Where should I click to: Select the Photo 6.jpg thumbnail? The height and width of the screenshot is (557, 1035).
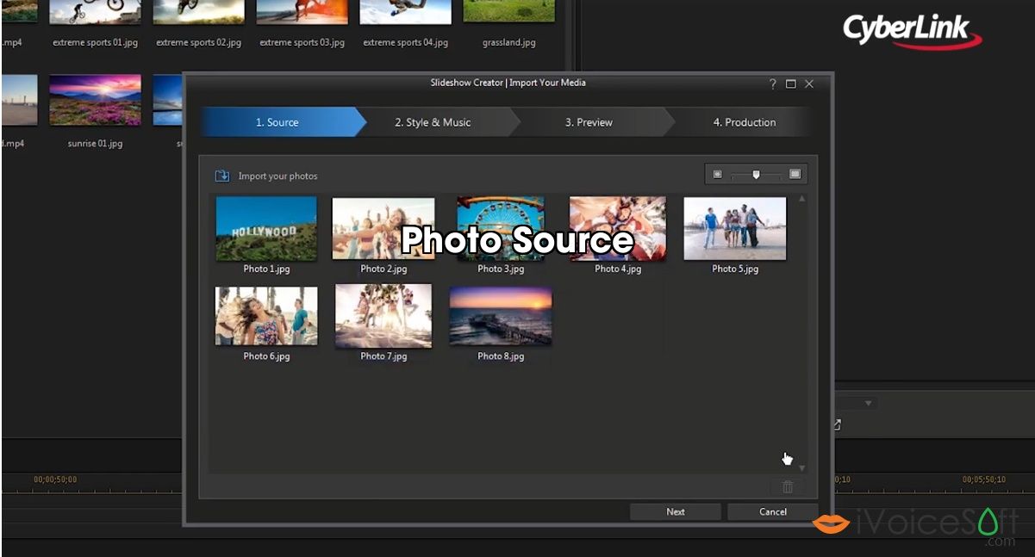pos(266,316)
